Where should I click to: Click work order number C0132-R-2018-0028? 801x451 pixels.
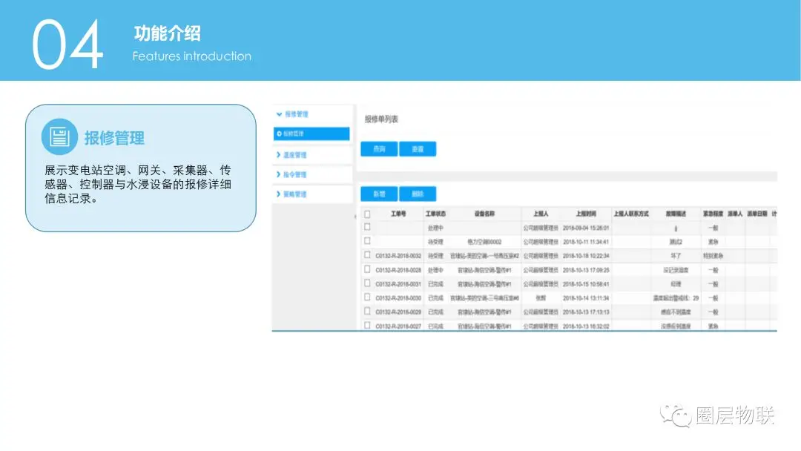(398, 270)
